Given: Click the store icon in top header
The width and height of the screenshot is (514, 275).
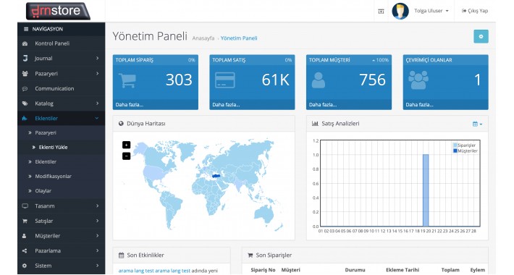Looking at the screenshot, I should [381, 11].
